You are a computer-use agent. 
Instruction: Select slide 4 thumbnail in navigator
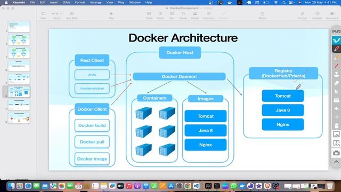point(19,66)
